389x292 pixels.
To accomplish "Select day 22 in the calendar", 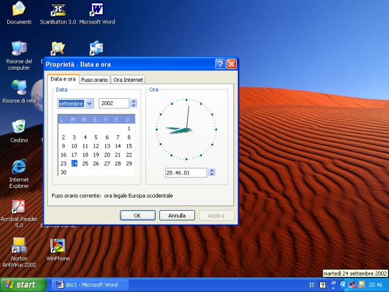I will pos(129,155).
